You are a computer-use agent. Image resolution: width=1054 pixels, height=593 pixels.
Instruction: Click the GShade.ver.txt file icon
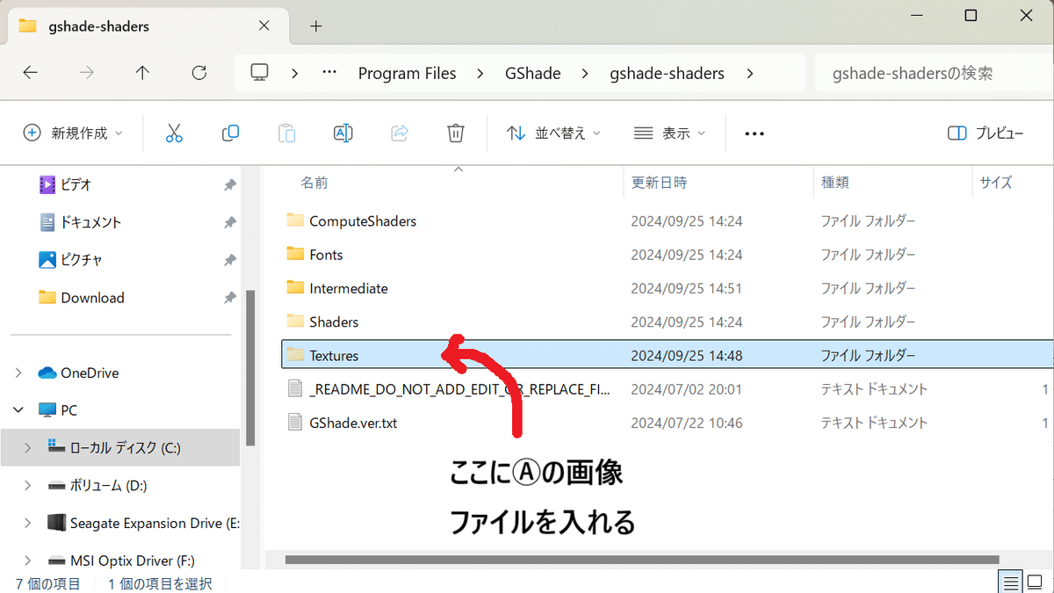(295, 423)
